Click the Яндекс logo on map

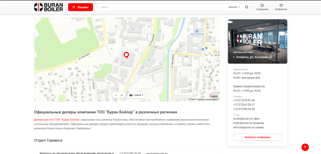(214, 96)
